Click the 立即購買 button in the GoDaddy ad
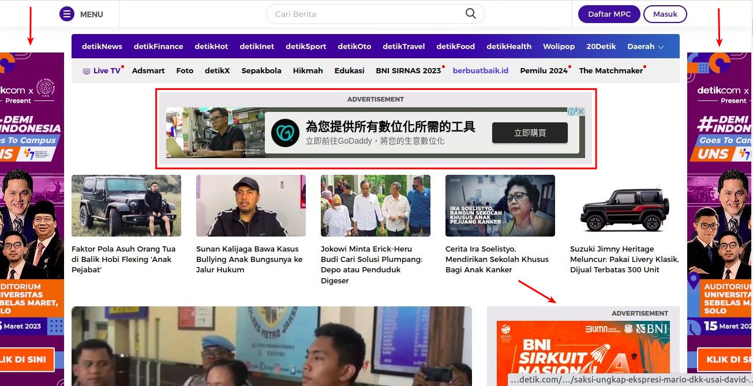753x386 pixels. (529, 133)
